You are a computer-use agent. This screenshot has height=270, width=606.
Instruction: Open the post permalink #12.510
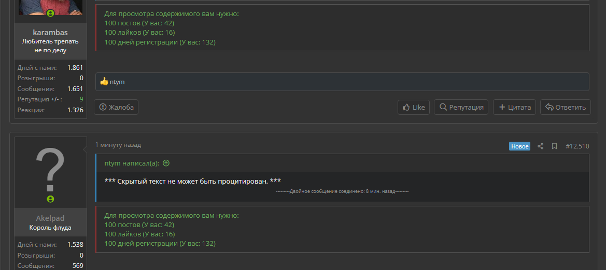coord(577,146)
